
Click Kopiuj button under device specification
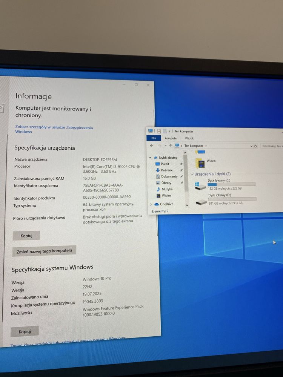click(x=26, y=236)
